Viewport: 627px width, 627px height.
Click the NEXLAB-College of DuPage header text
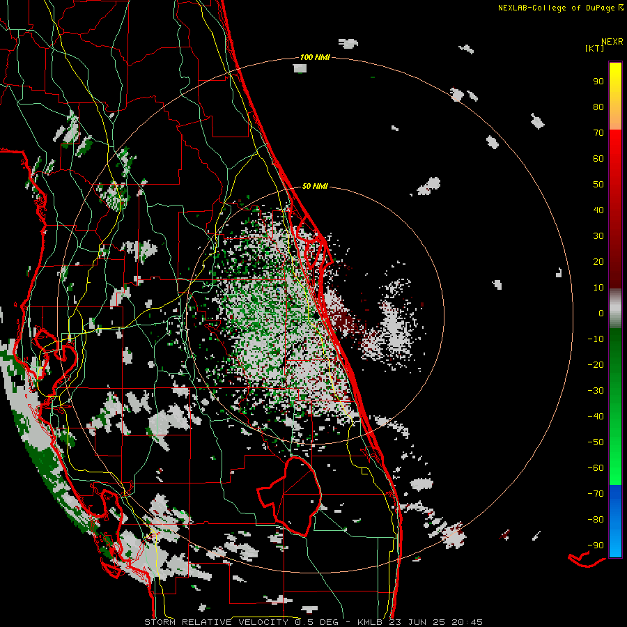(x=557, y=8)
